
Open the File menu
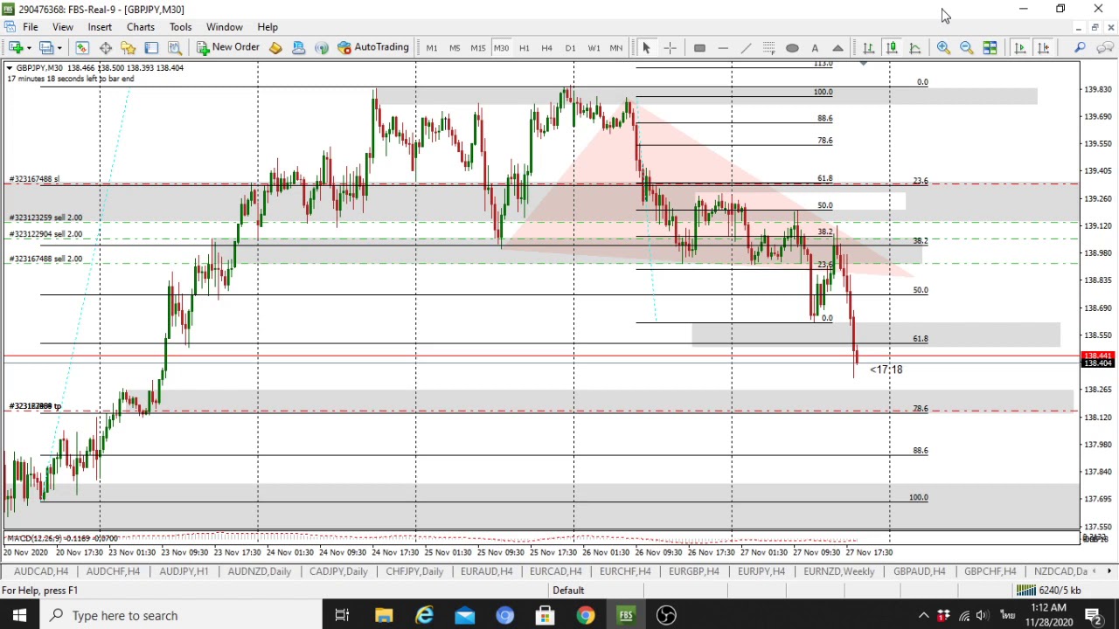point(31,27)
